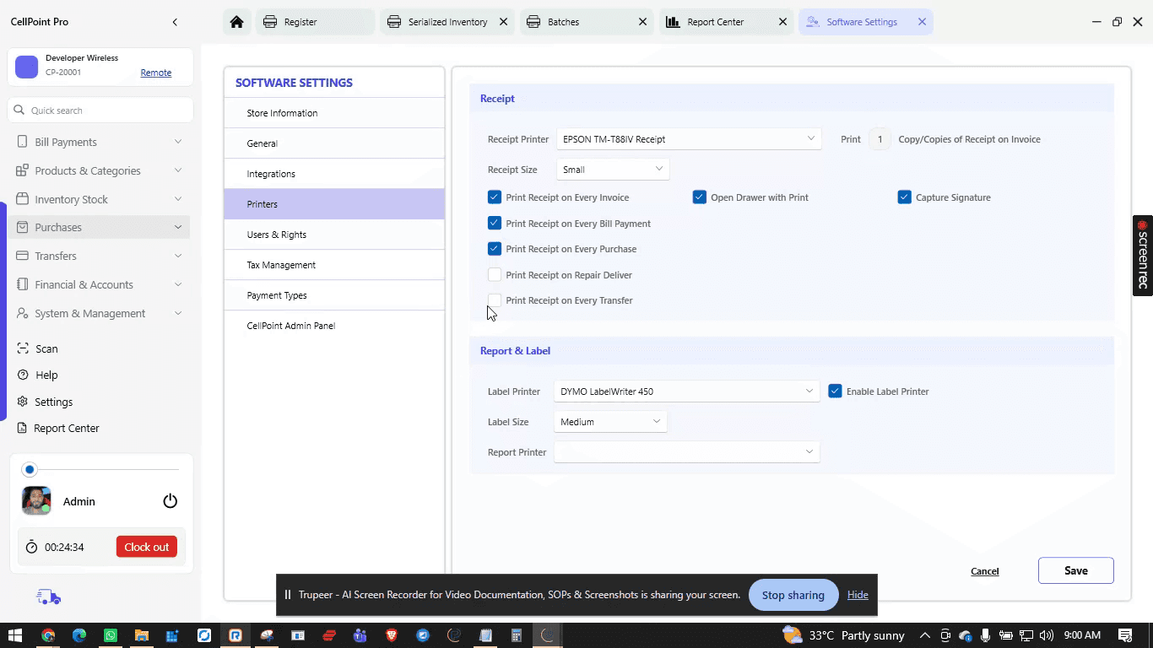
Task: Open the Home tab icon
Action: click(x=237, y=22)
